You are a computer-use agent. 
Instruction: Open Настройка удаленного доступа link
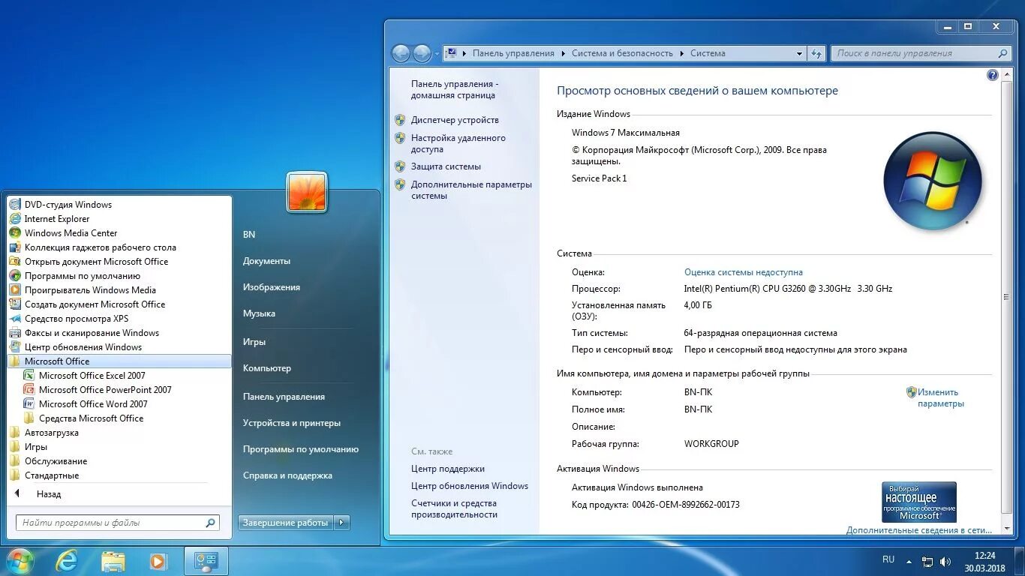pos(458,143)
